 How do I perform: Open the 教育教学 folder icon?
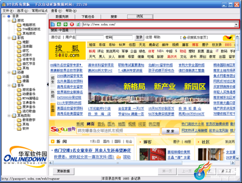[19, 120]
